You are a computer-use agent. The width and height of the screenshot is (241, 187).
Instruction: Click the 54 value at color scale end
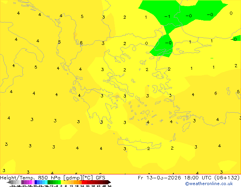pyautogui.click(x=109, y=186)
